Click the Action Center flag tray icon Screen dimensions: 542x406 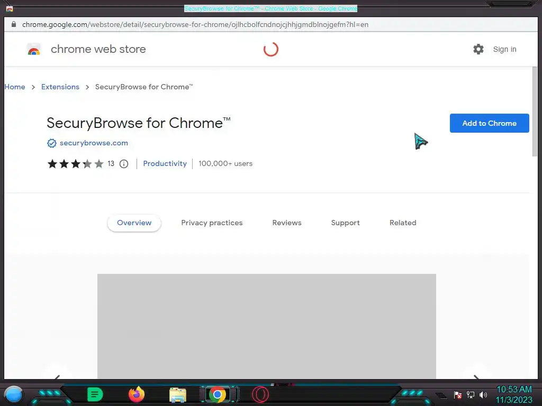coord(458,394)
